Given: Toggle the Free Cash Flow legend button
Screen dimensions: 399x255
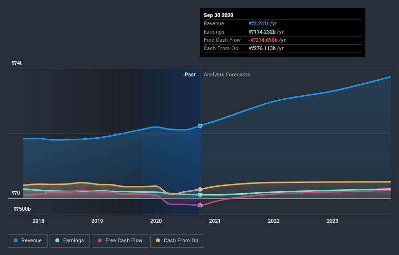Looking at the screenshot, I should [x=120, y=241].
